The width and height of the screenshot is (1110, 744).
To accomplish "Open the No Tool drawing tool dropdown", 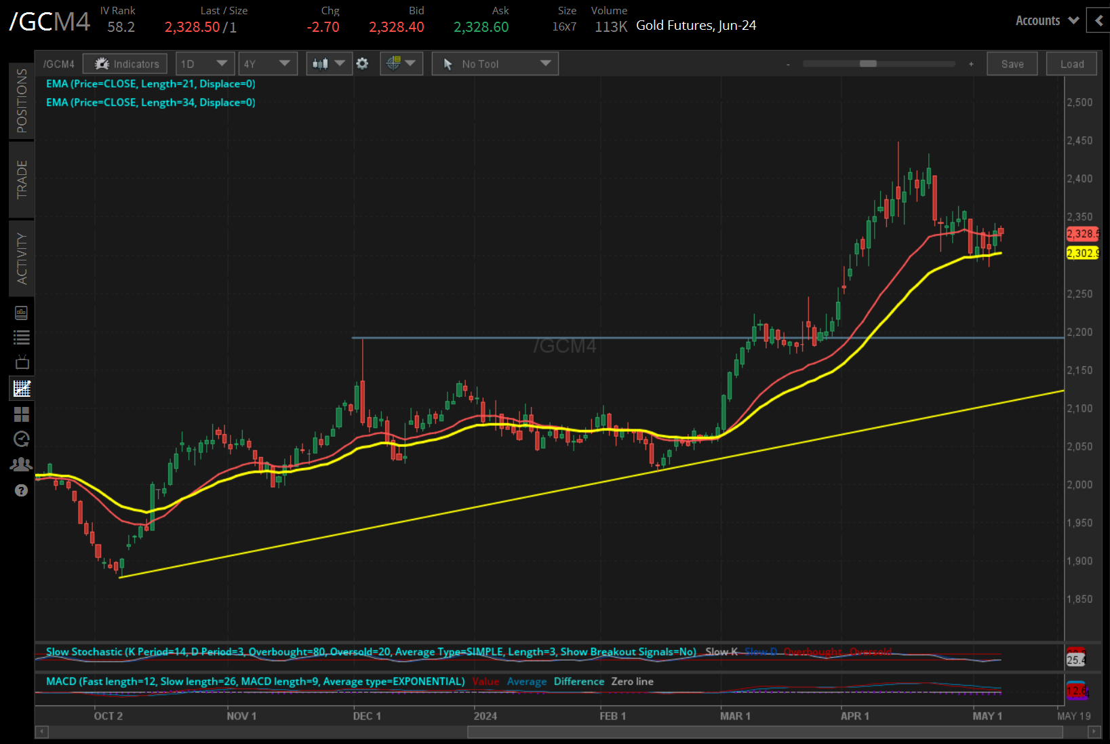I will [495, 64].
